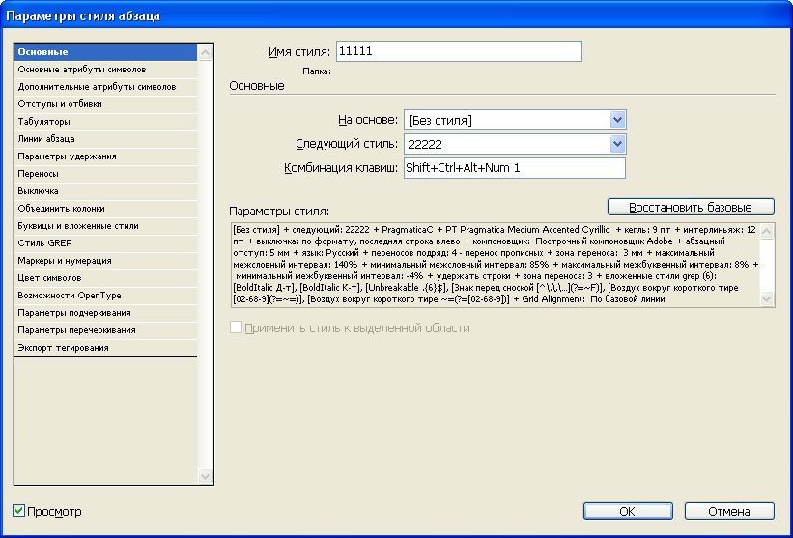Open the Табуляторы section
Image resolution: width=793 pixels, height=538 pixels.
[x=105, y=122]
